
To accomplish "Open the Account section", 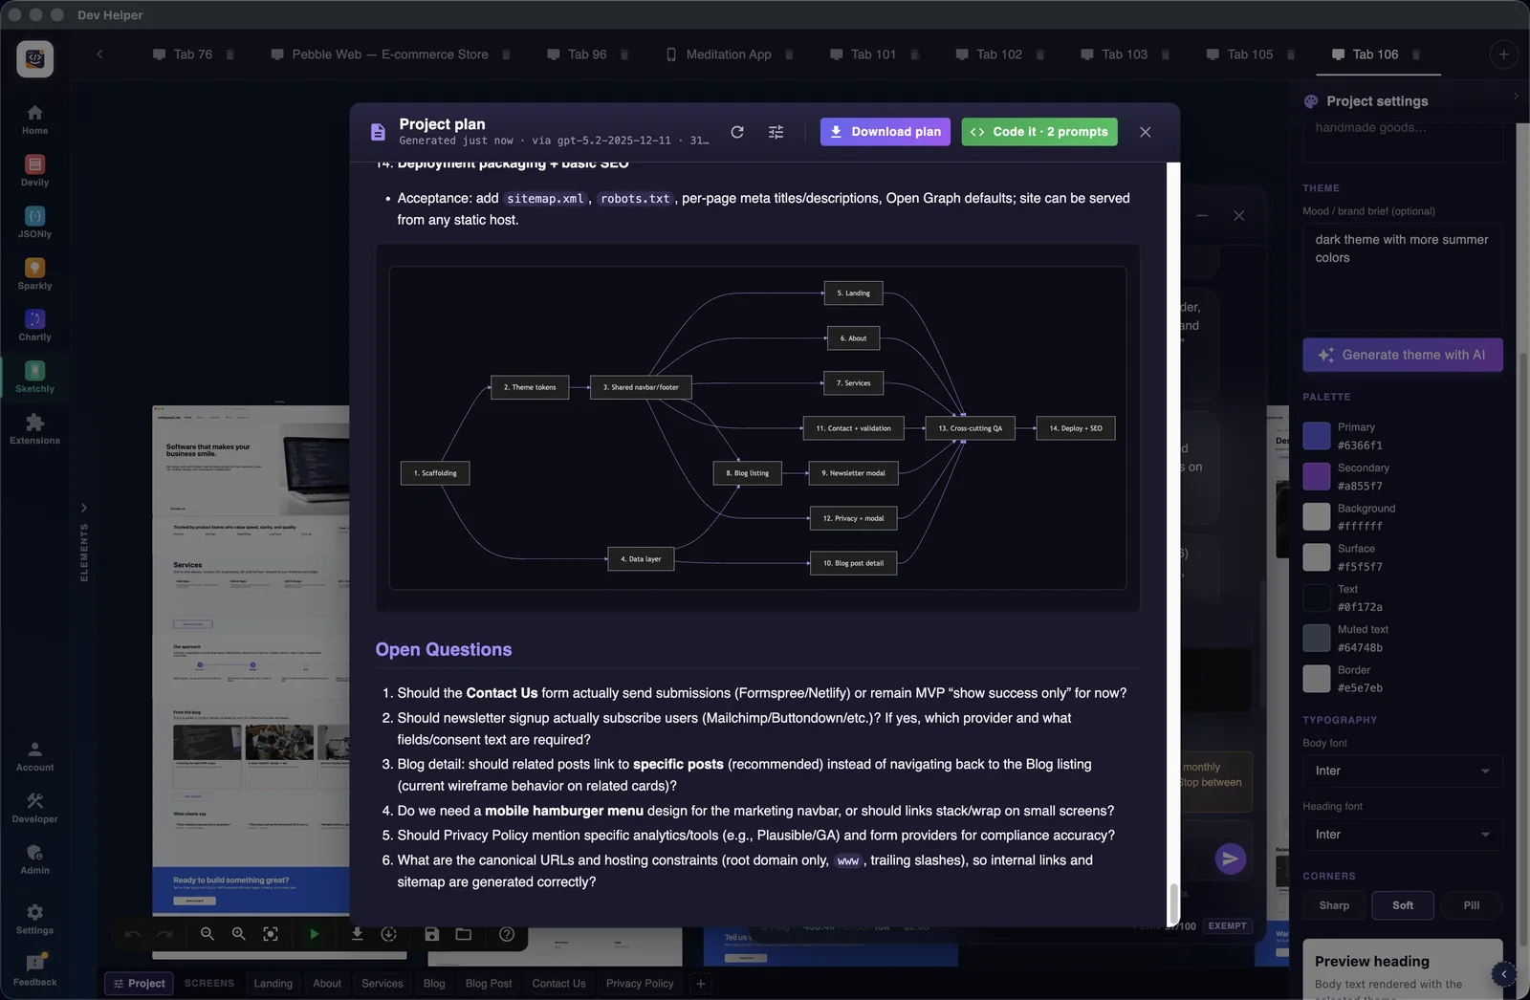I will point(34,756).
